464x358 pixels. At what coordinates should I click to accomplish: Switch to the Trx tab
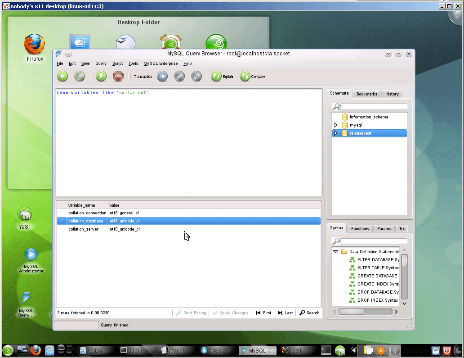(402, 228)
